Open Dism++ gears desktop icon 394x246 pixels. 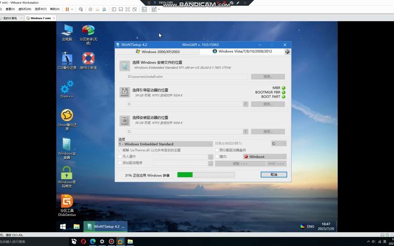[67, 89]
